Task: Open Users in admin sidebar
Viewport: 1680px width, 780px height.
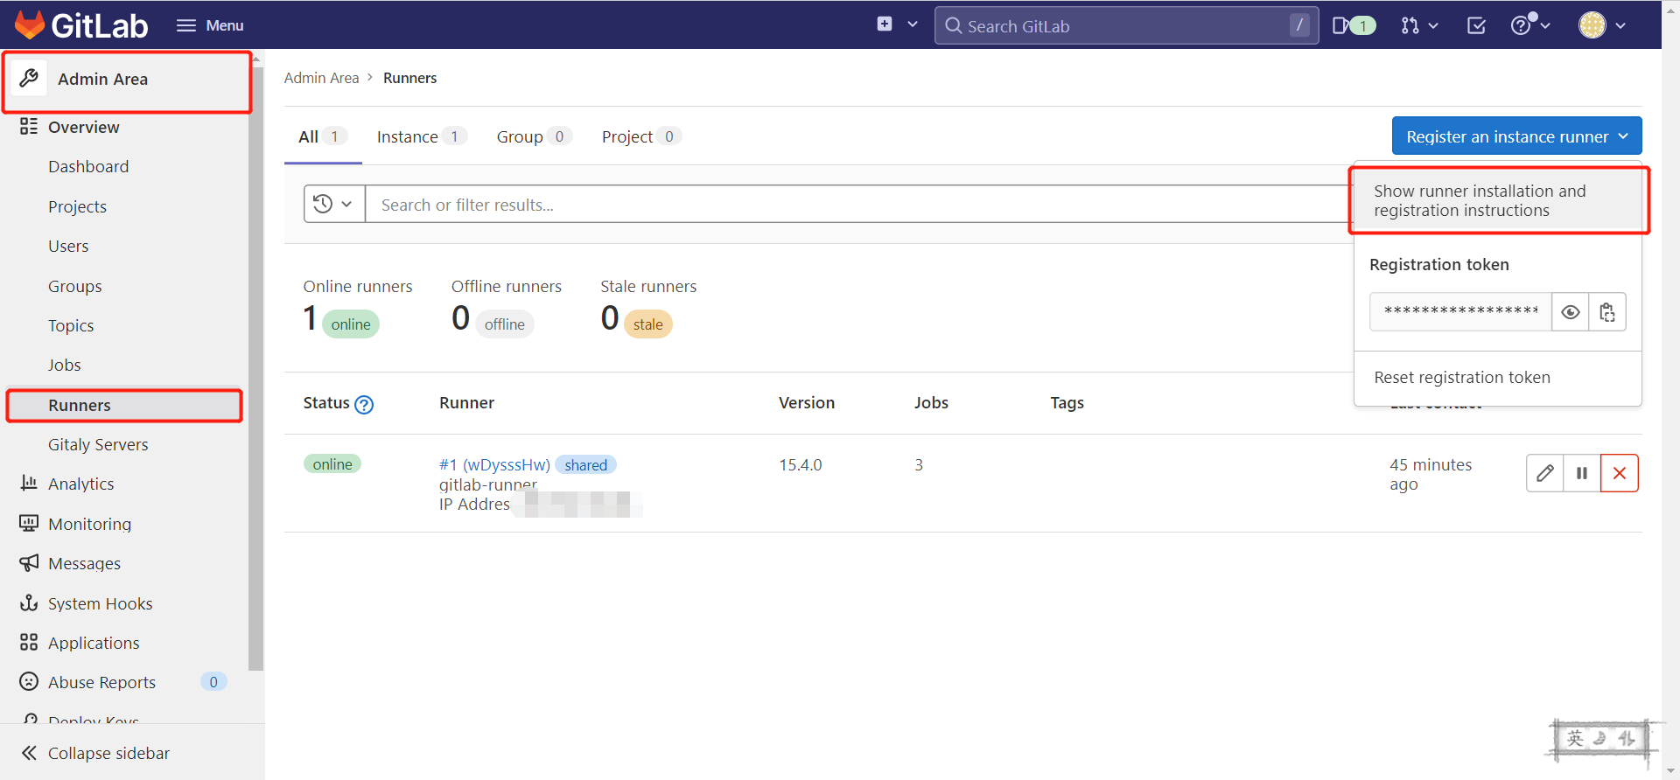Action: 68,246
